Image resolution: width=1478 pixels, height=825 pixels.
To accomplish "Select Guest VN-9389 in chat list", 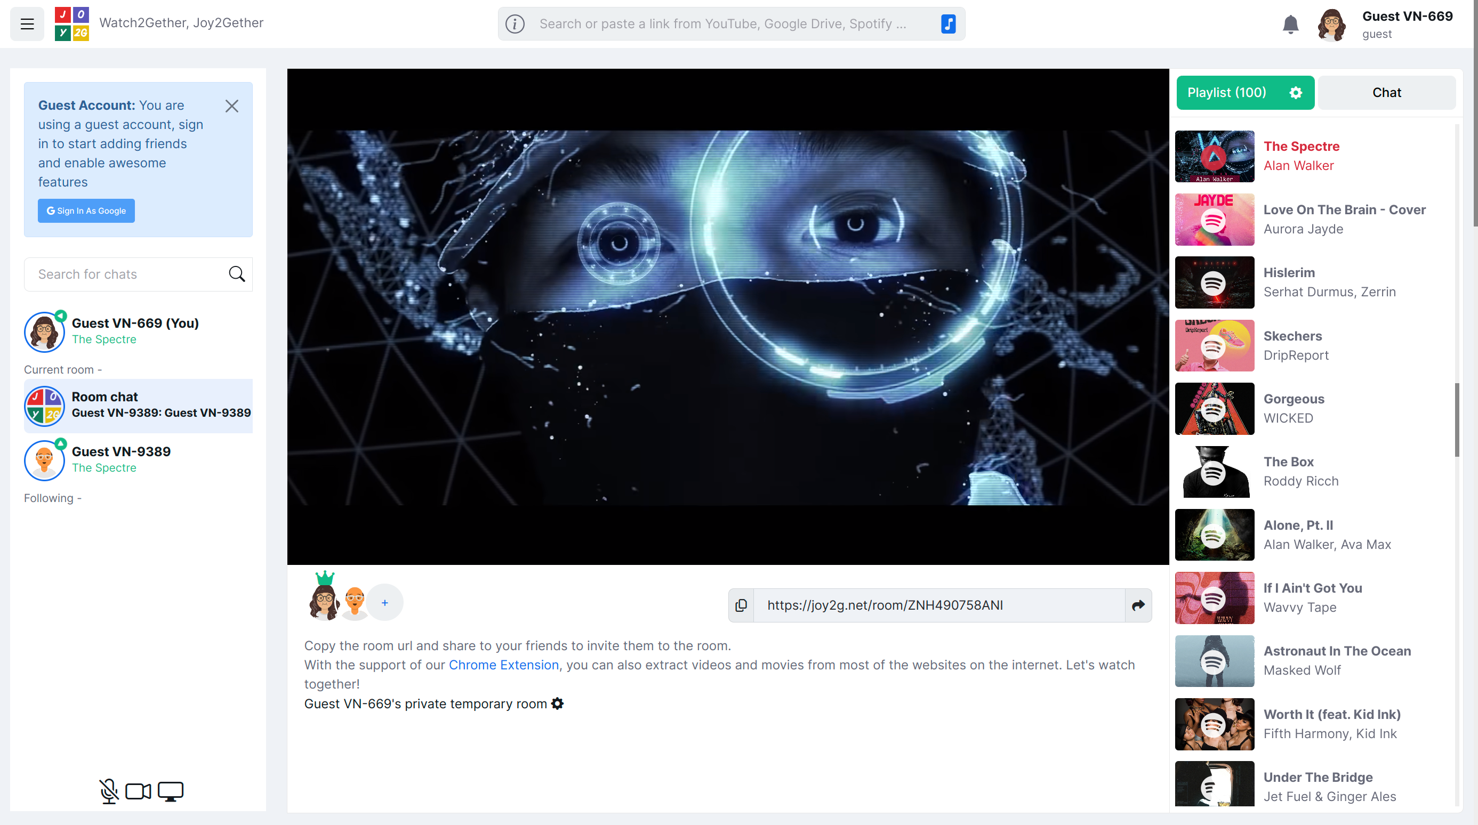I will pos(138,460).
